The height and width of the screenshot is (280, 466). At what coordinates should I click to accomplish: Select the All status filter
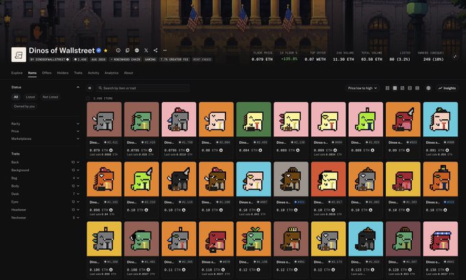coord(16,97)
